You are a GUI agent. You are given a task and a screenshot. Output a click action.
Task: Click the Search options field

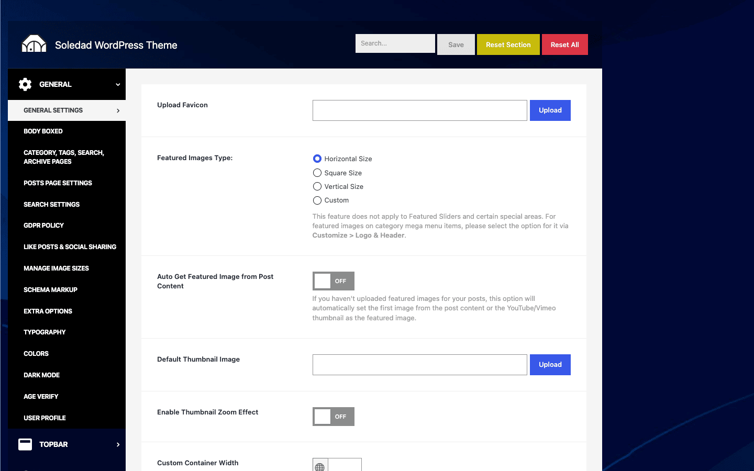click(x=395, y=43)
